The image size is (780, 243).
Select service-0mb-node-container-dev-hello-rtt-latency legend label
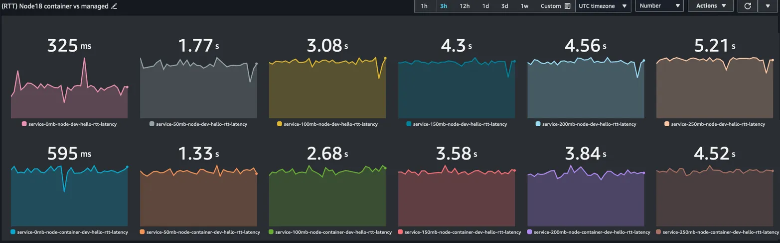[x=73, y=233]
